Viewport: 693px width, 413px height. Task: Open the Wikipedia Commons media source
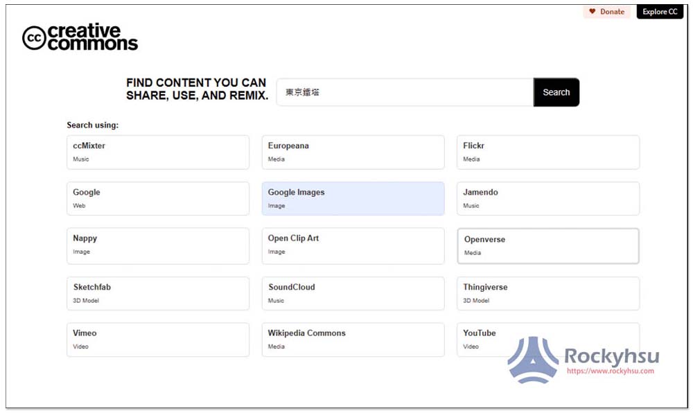pos(353,339)
